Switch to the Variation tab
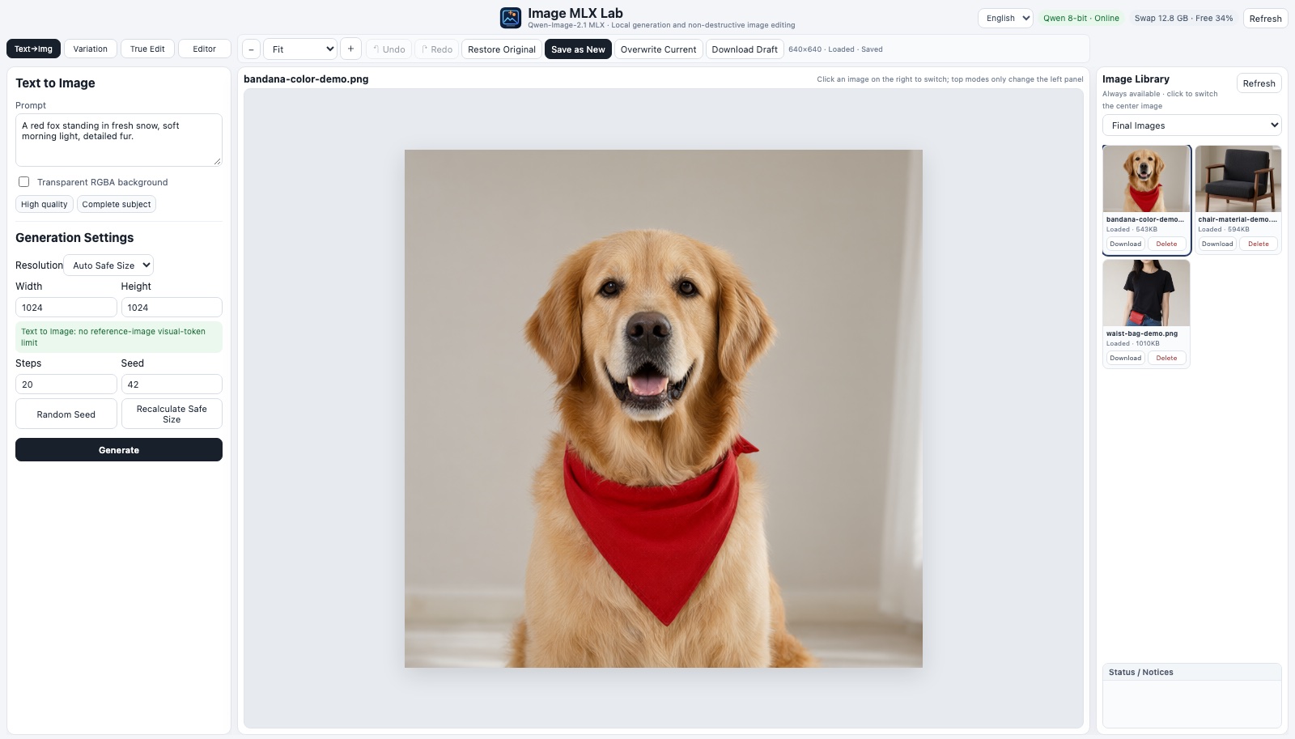Viewport: 1295px width, 739px height. tap(91, 49)
